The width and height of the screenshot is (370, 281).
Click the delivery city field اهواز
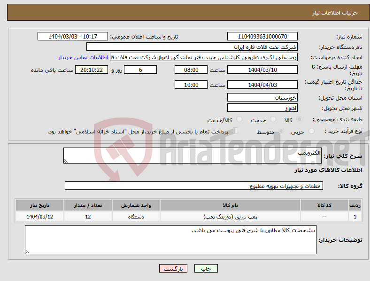point(262,108)
